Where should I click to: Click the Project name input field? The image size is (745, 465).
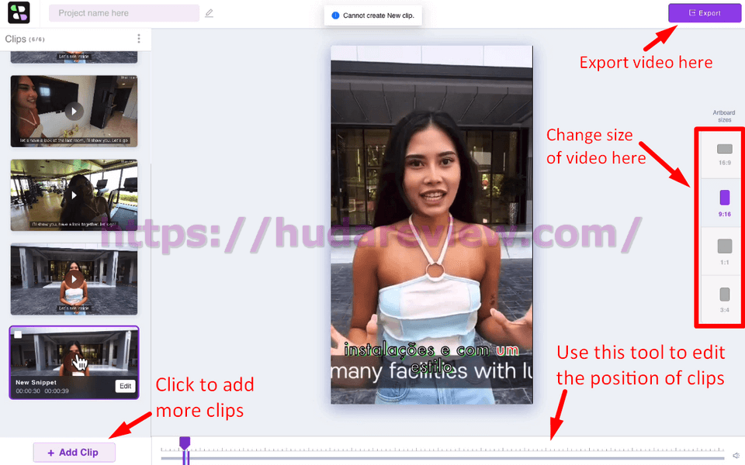tap(124, 13)
